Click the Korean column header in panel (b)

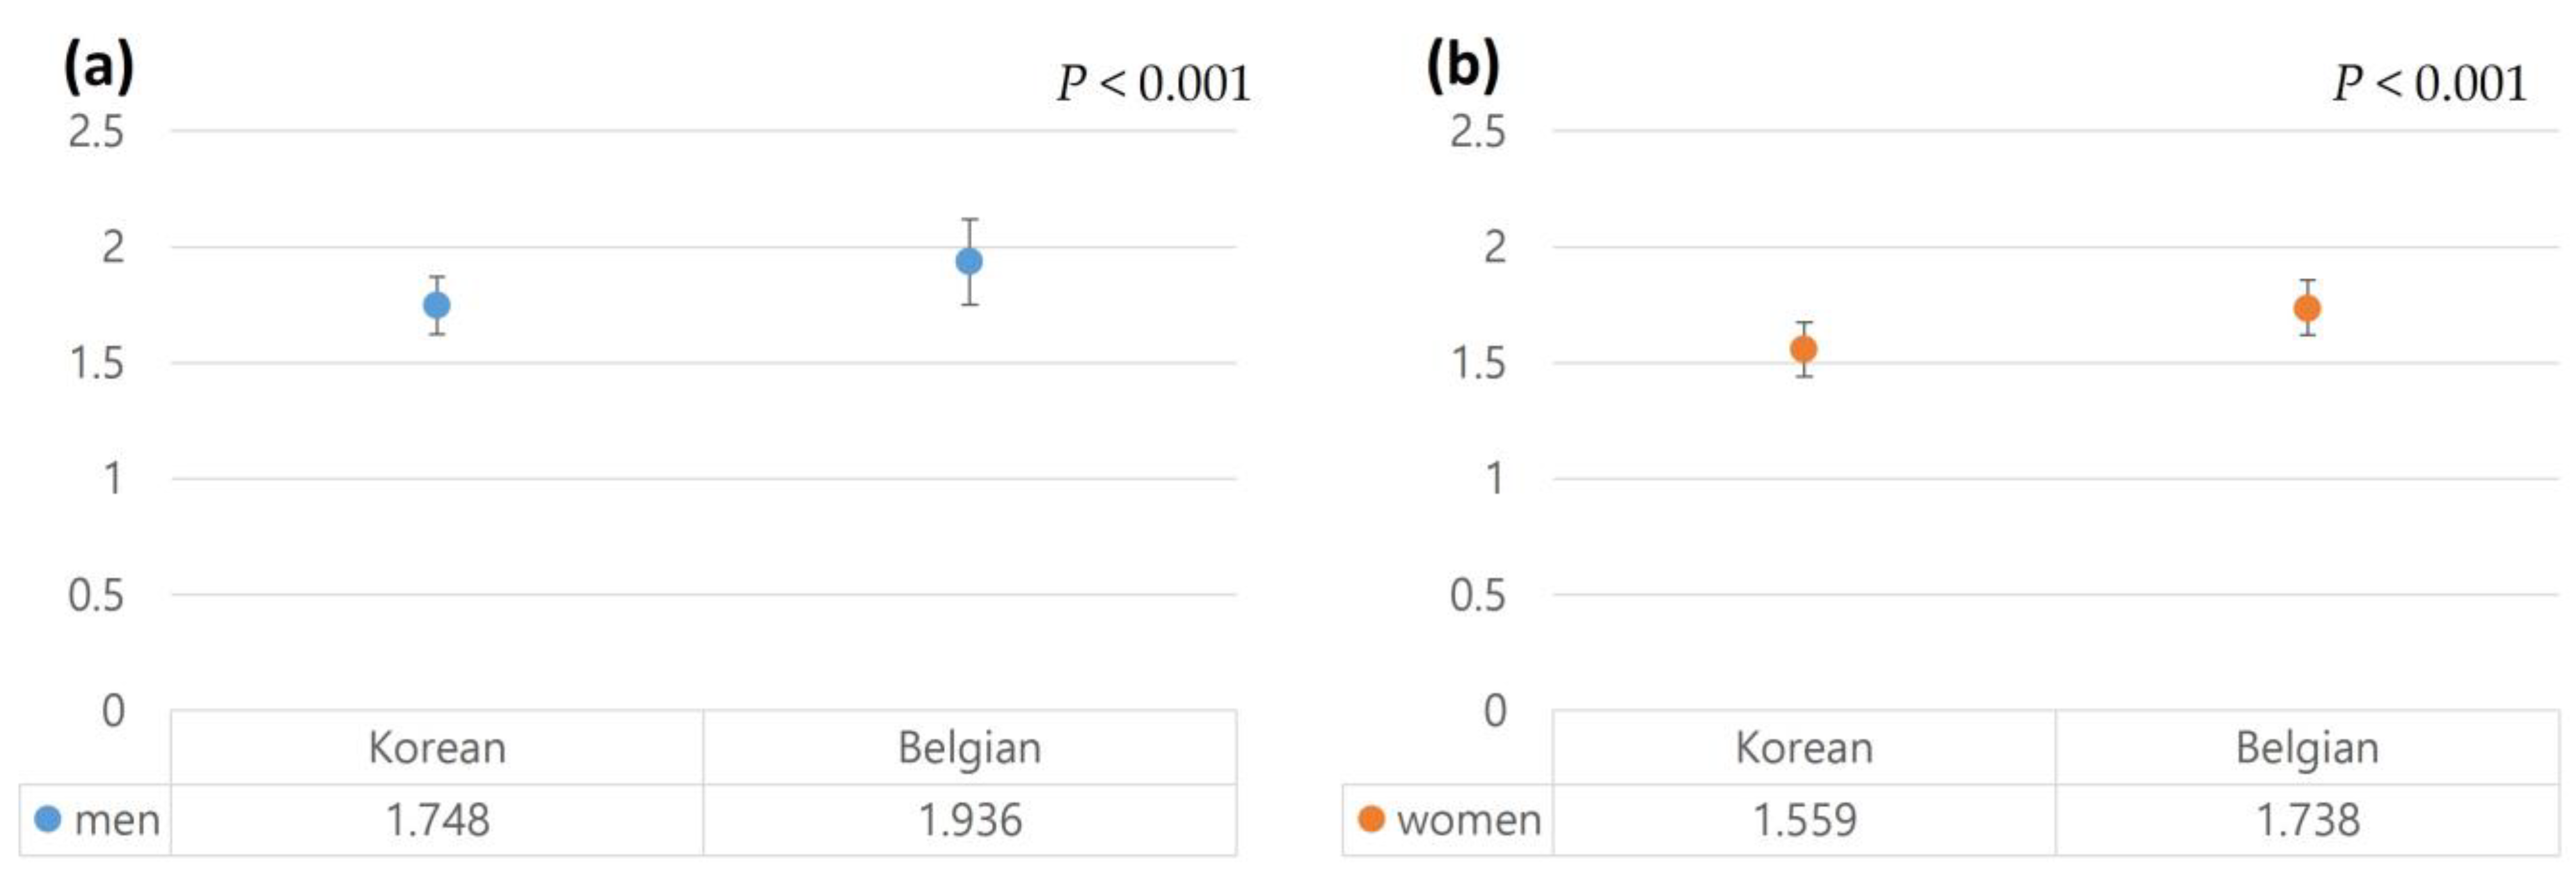[x=1804, y=747]
